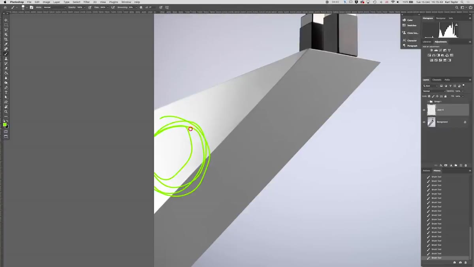Open smoothing options gear icon
Viewport: 474px width, 267px height.
click(141, 7)
